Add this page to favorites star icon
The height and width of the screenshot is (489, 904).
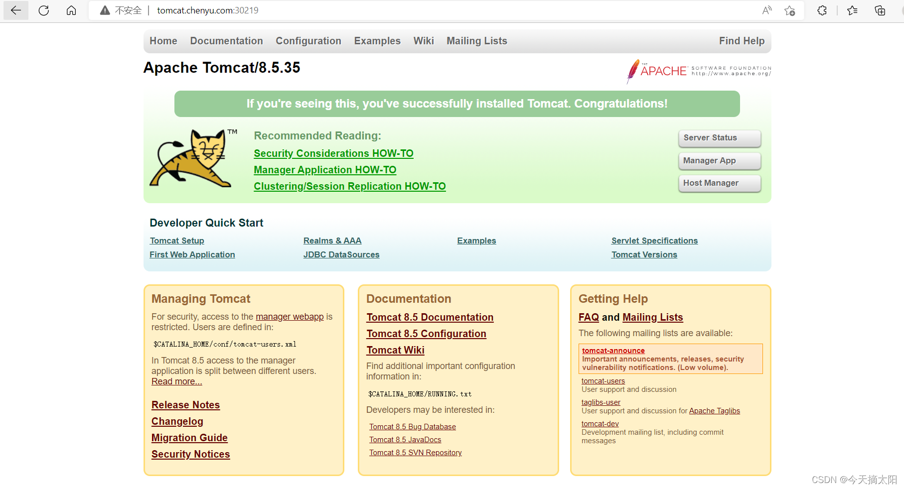(789, 10)
